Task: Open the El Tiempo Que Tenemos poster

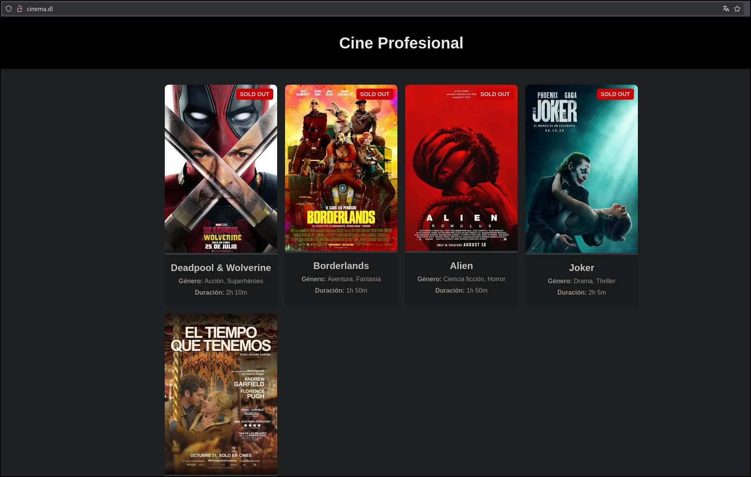Action: 221,394
